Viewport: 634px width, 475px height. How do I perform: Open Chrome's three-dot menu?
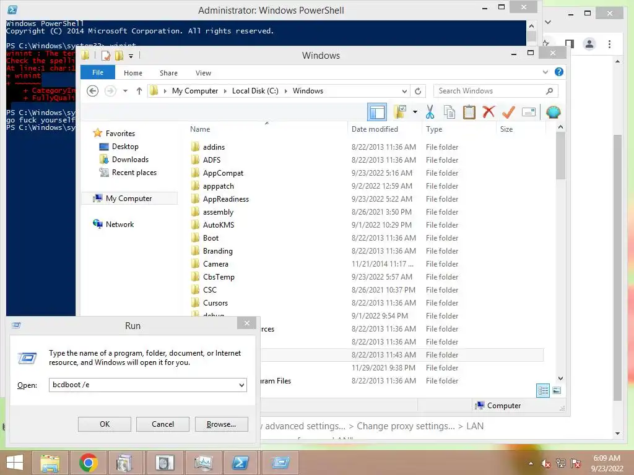pos(609,44)
